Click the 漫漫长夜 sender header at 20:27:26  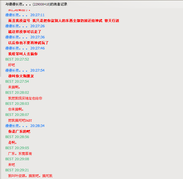[x=25, y=26]
